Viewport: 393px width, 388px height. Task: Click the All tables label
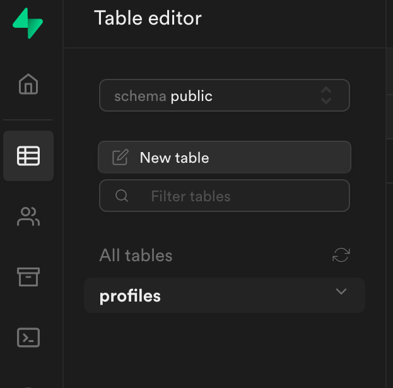tap(136, 255)
